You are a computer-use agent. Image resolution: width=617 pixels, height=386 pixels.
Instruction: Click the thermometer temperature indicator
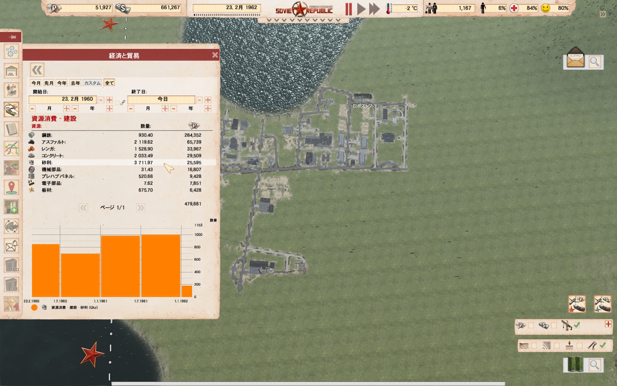pyautogui.click(x=389, y=8)
